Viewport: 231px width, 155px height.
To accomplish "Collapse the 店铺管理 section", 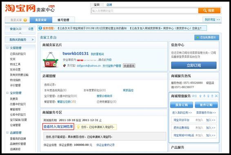I will (7, 133).
